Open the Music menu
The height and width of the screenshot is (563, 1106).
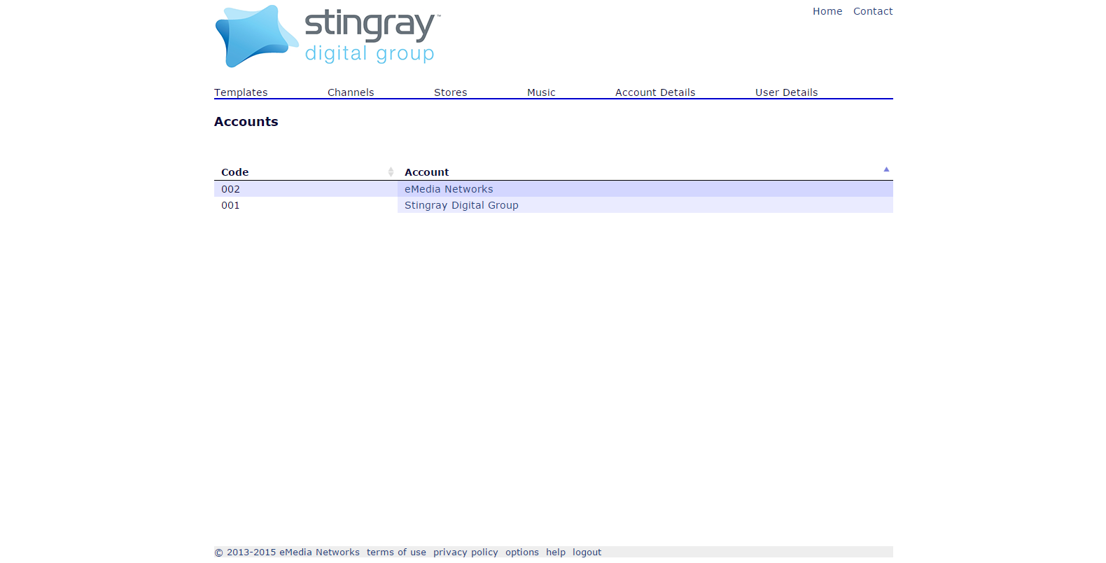541,92
